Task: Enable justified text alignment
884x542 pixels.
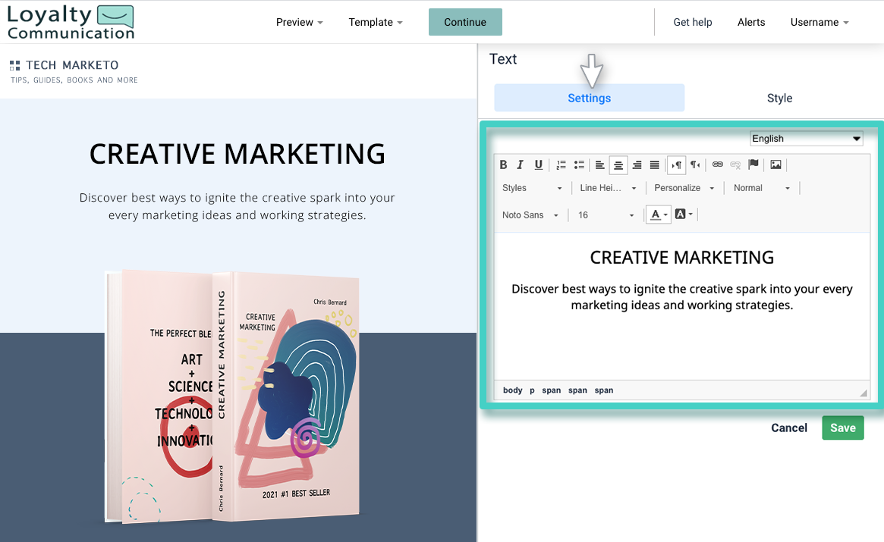Action: (x=654, y=164)
